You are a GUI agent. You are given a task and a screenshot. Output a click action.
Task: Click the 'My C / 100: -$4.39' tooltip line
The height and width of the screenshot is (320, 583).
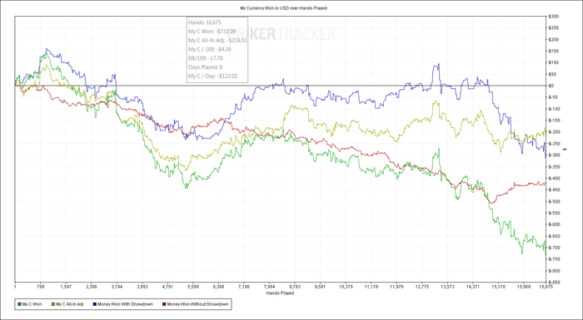pos(211,49)
